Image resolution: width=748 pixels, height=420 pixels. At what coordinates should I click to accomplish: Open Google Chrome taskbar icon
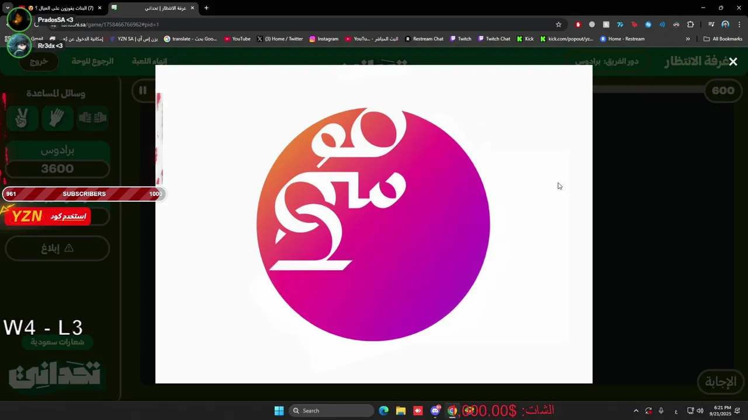(x=452, y=411)
